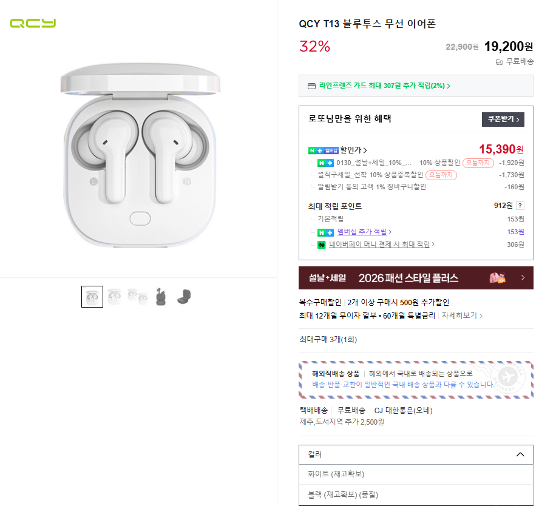Click the Naver Pay N icon on the 네이버페이 row
This screenshot has height=506, width=539.
322,245
